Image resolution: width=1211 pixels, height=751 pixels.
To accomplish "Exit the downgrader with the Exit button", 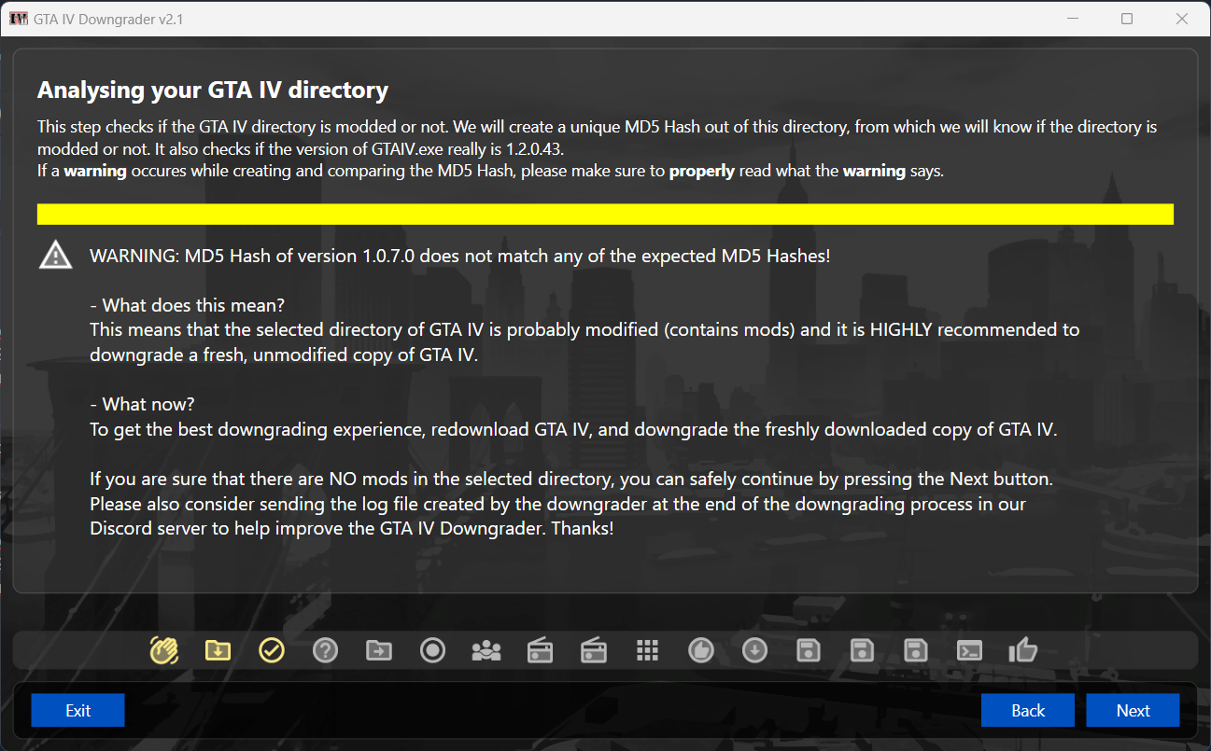I will point(78,710).
